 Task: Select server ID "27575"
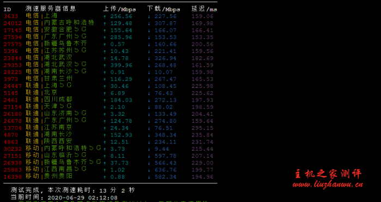[13, 44]
